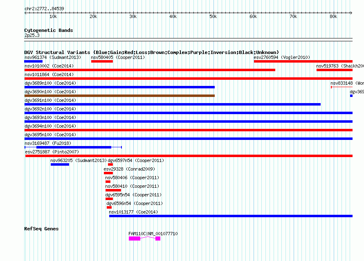Click the 70k mark on the ruler
This screenshot has width=364, height=261.
[293, 16]
